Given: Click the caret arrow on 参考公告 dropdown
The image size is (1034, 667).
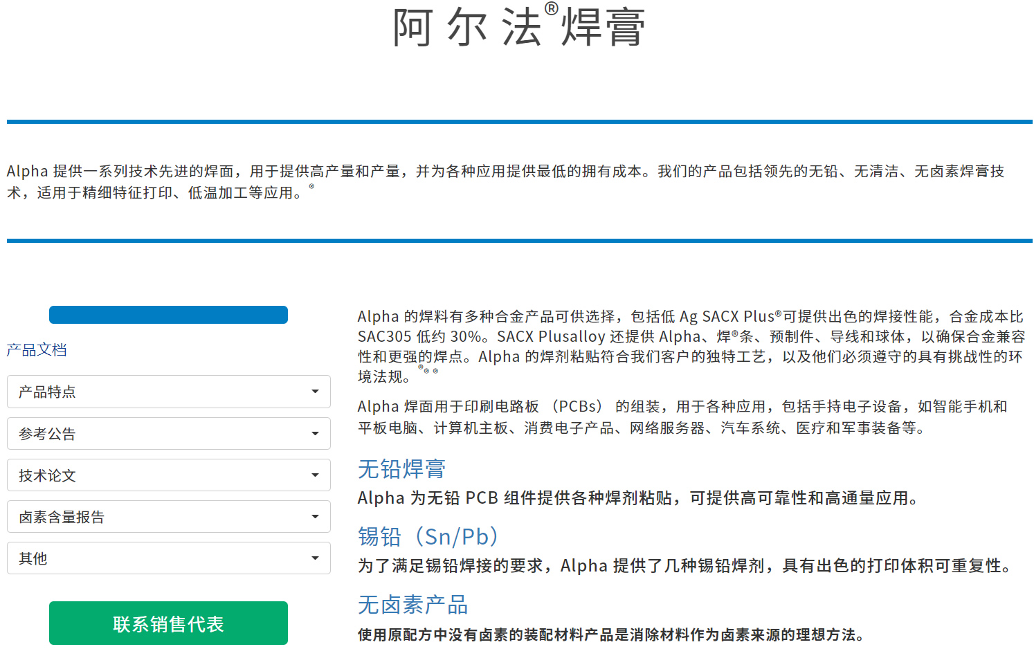Looking at the screenshot, I should tap(315, 434).
